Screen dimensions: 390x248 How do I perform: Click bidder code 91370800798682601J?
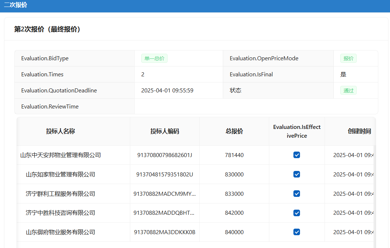[165, 155]
